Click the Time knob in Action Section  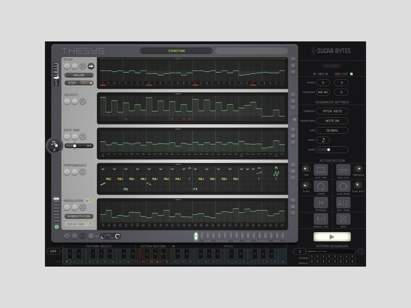click(306, 169)
